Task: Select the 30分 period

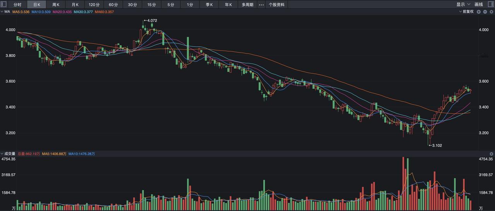Action: click(x=132, y=5)
